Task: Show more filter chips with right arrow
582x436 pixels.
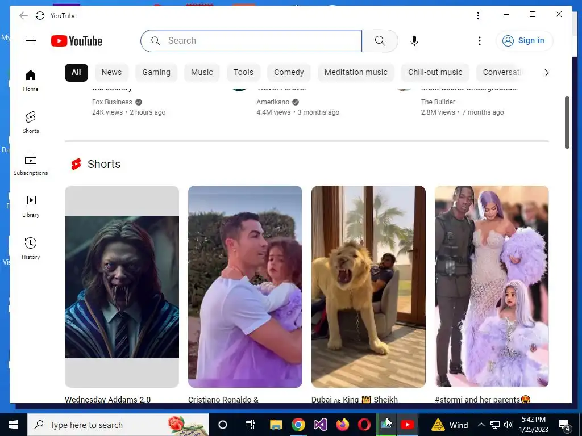Action: 546,73
